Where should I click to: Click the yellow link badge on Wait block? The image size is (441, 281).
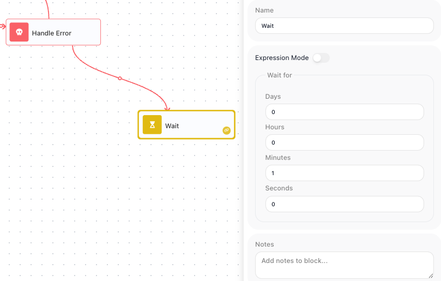click(x=226, y=130)
